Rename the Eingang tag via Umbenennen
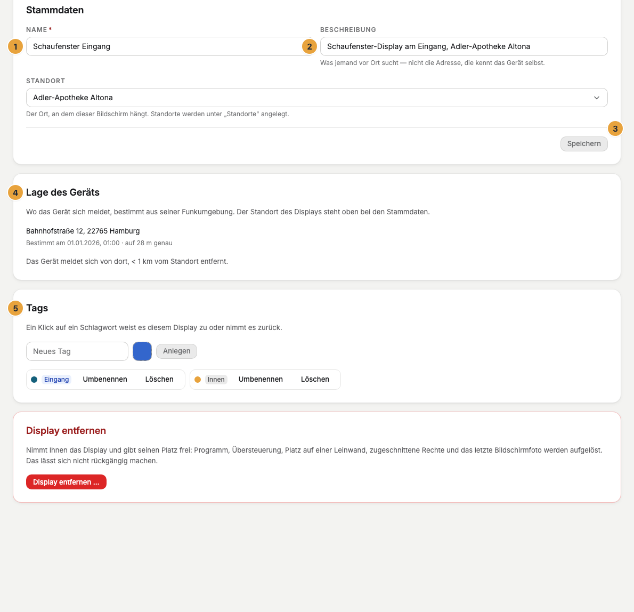 pyautogui.click(x=105, y=380)
